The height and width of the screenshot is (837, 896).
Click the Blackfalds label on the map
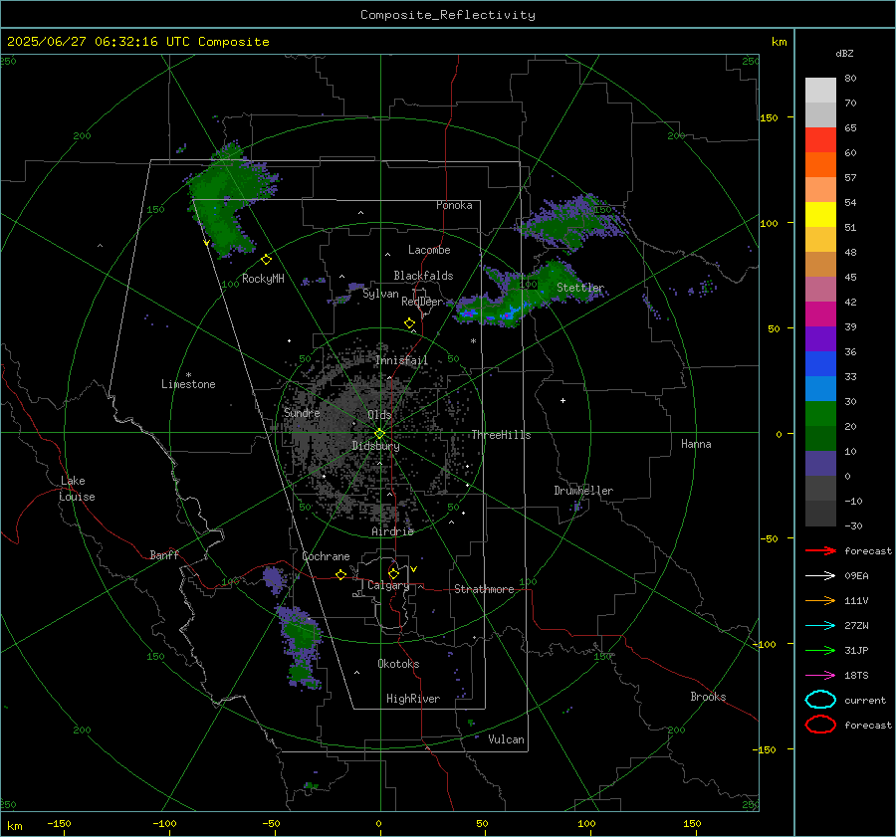[x=423, y=276]
